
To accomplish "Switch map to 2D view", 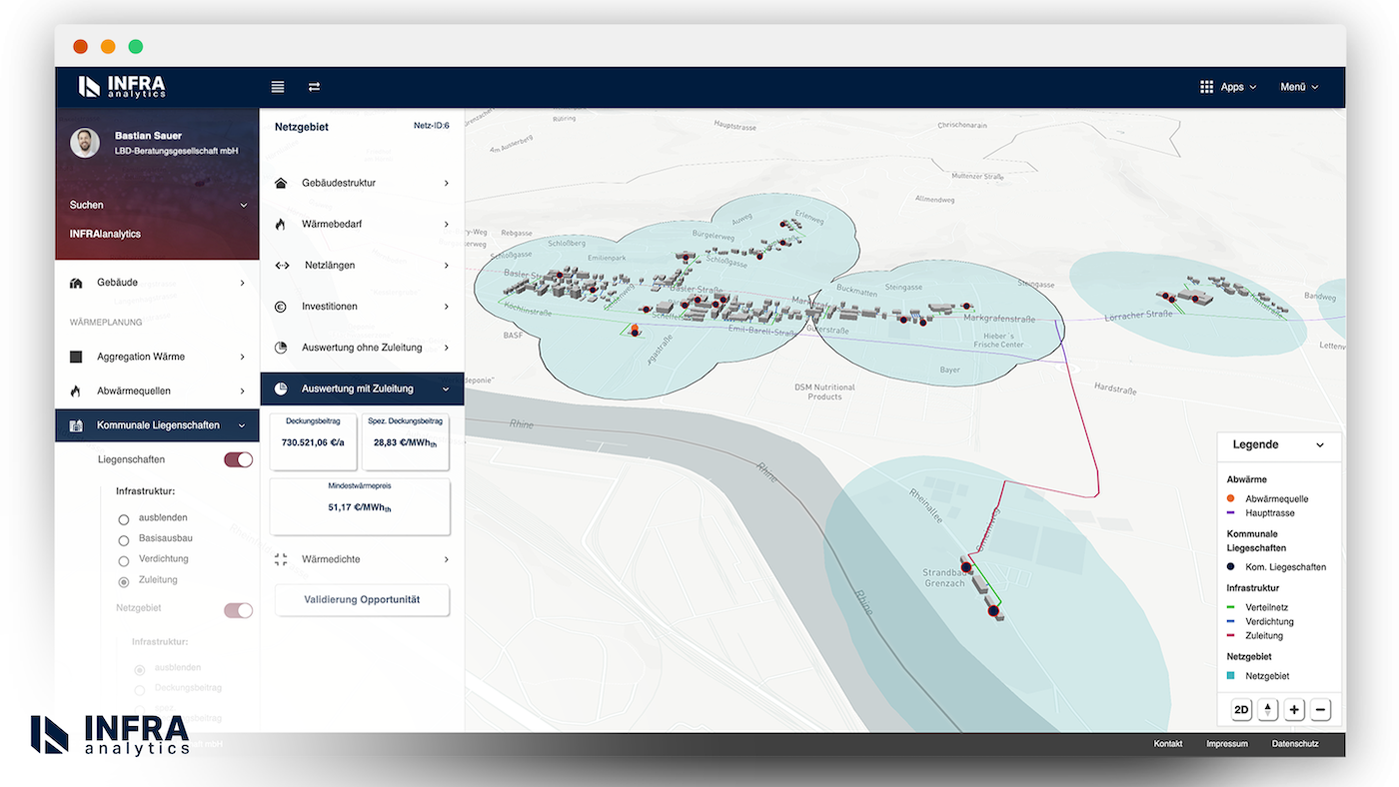I will pyautogui.click(x=1241, y=710).
